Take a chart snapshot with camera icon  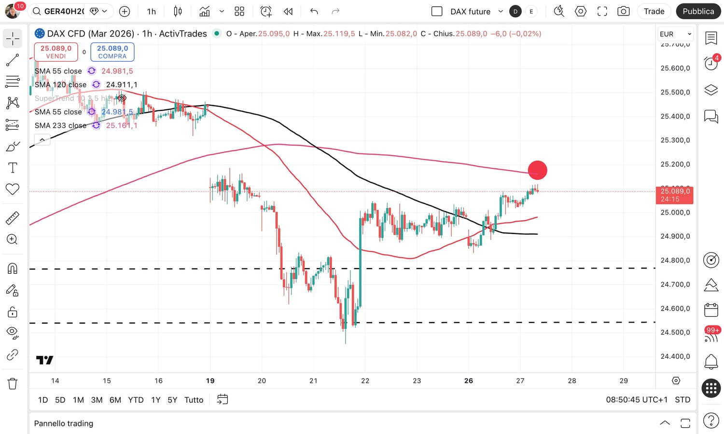click(624, 11)
